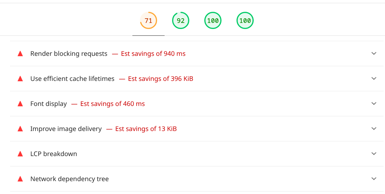Expand Font display using its chevron
Screen dimensions: 385x194
click(x=374, y=103)
